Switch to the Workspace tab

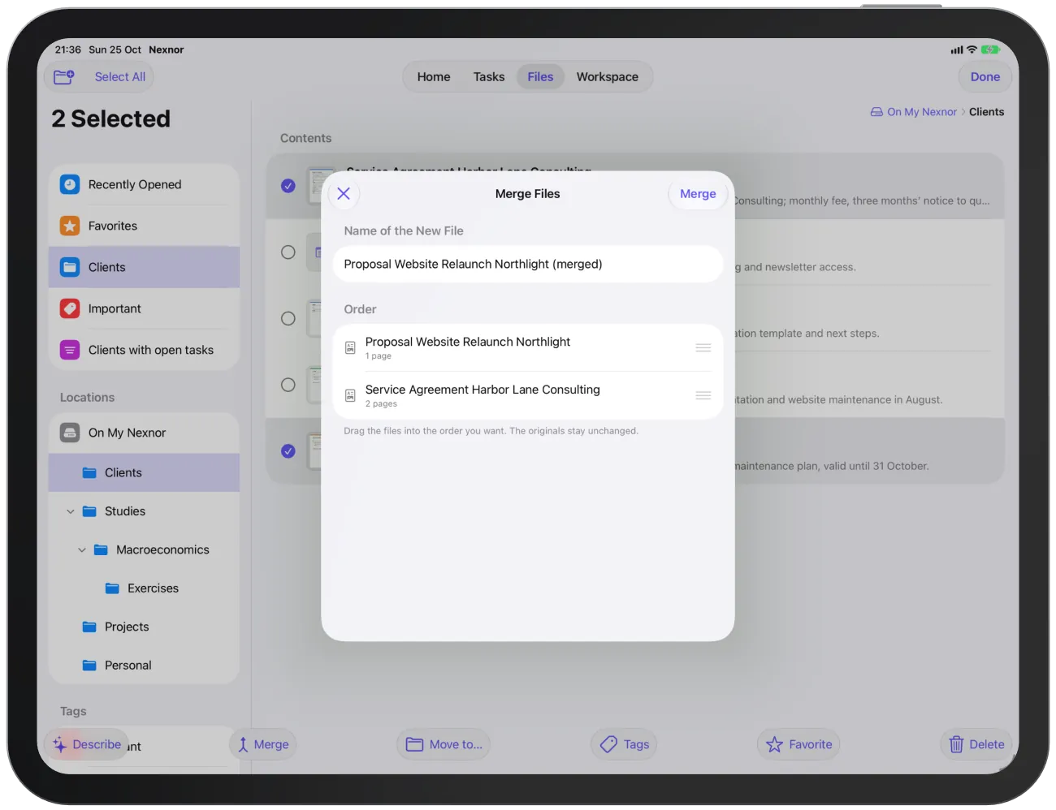click(608, 77)
